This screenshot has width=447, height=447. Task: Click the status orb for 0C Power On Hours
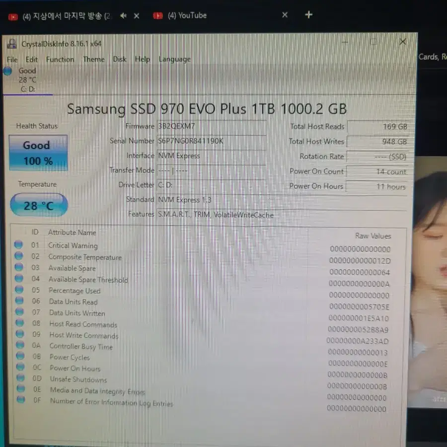point(20,367)
